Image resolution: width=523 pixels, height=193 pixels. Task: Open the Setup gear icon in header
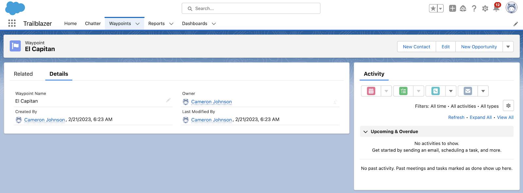point(485,8)
